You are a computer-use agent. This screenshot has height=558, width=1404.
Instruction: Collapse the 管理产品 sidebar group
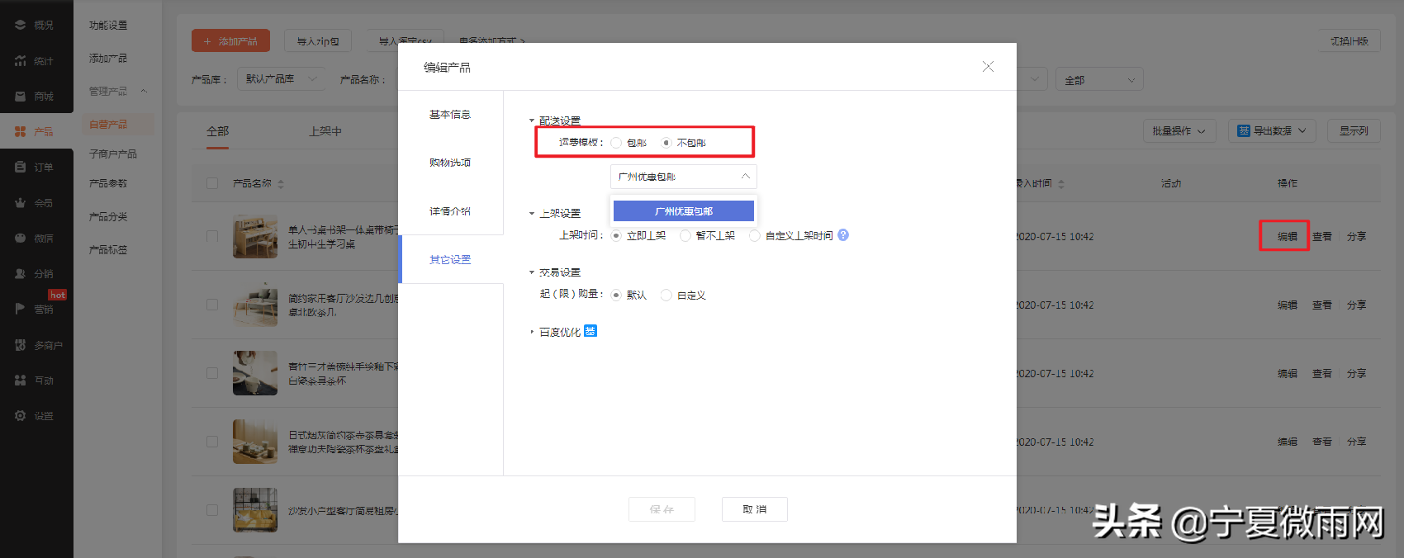pyautogui.click(x=144, y=91)
